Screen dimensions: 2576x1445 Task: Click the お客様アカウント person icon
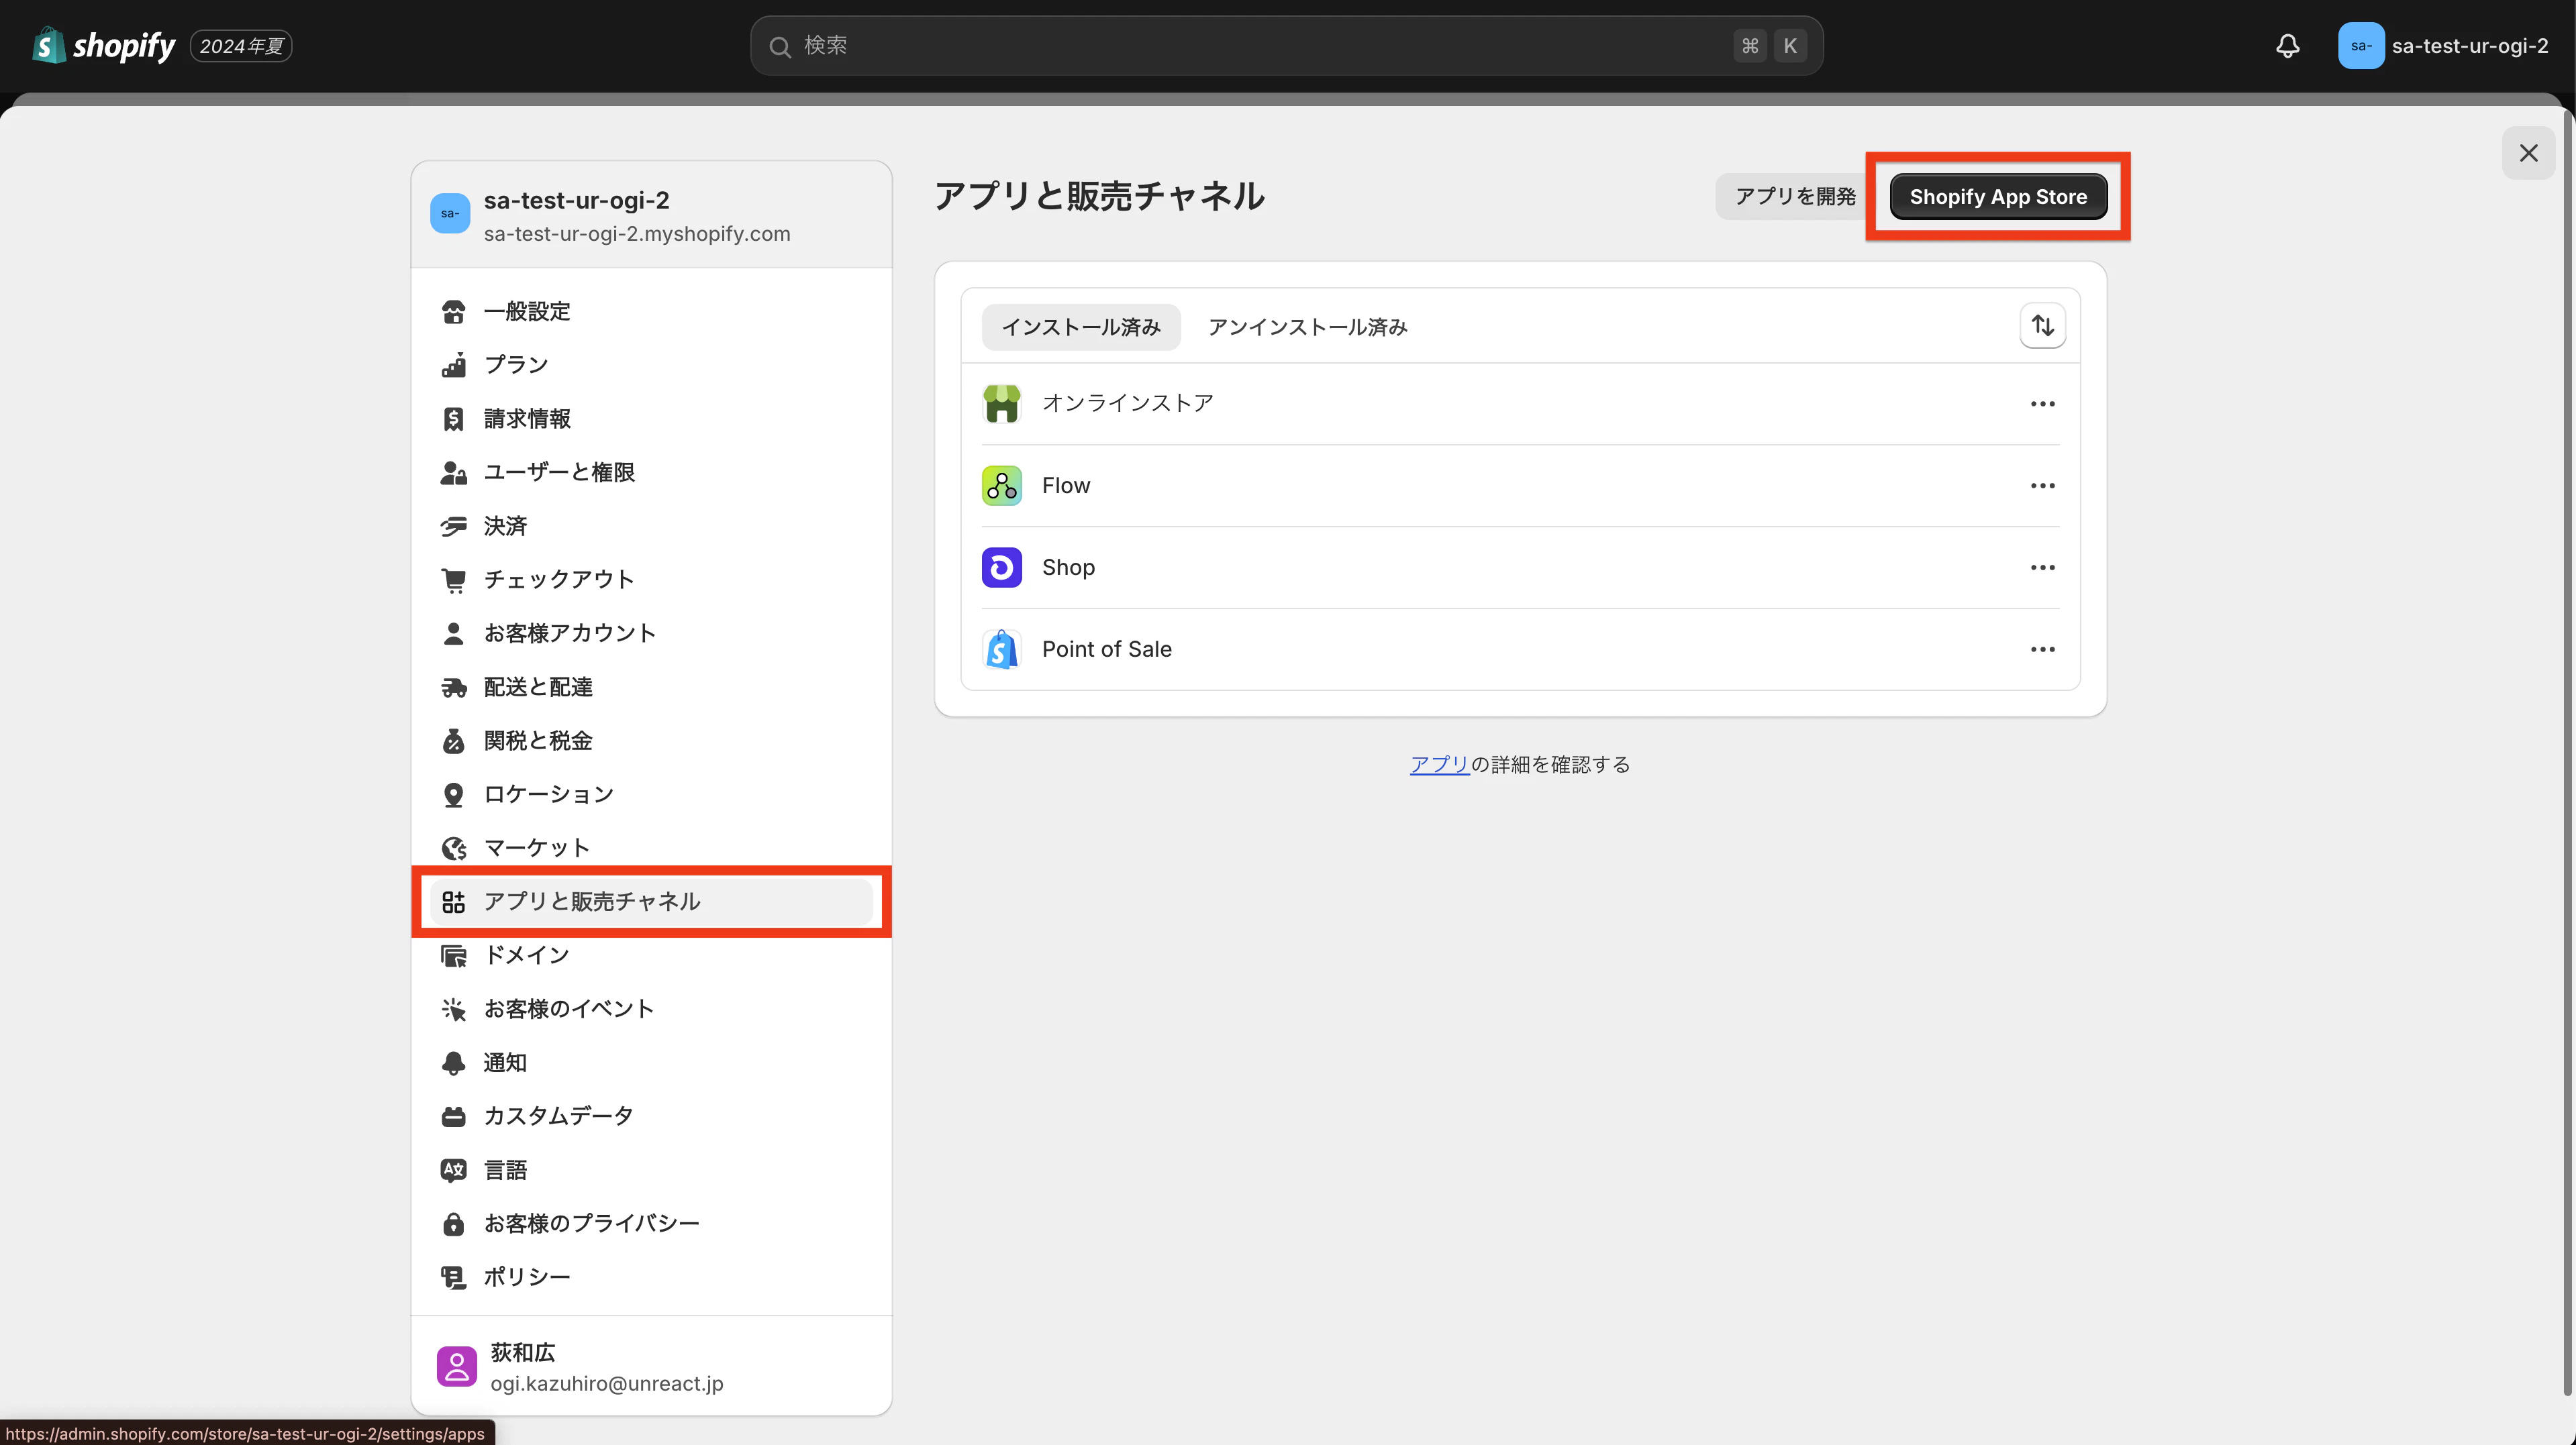coord(453,633)
